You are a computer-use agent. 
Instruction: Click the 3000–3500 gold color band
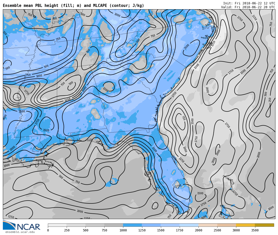pos(245,225)
